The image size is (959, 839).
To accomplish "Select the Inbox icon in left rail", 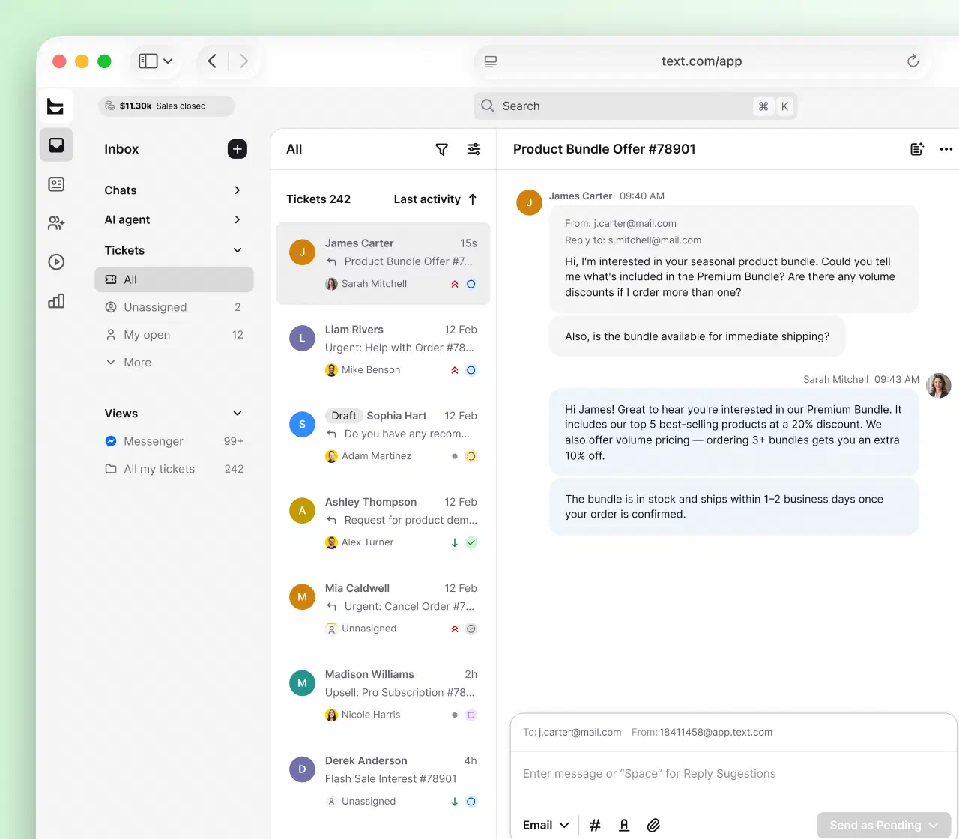I will coord(56,145).
